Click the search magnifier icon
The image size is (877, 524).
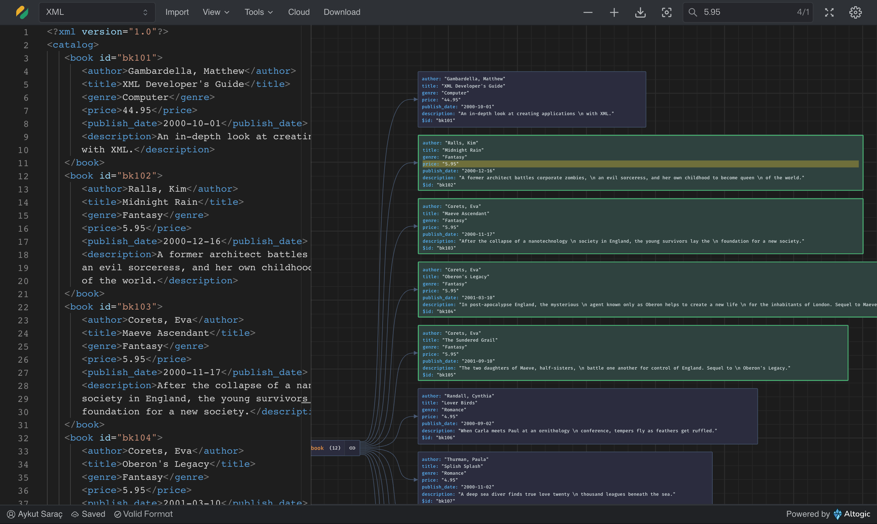(x=692, y=13)
